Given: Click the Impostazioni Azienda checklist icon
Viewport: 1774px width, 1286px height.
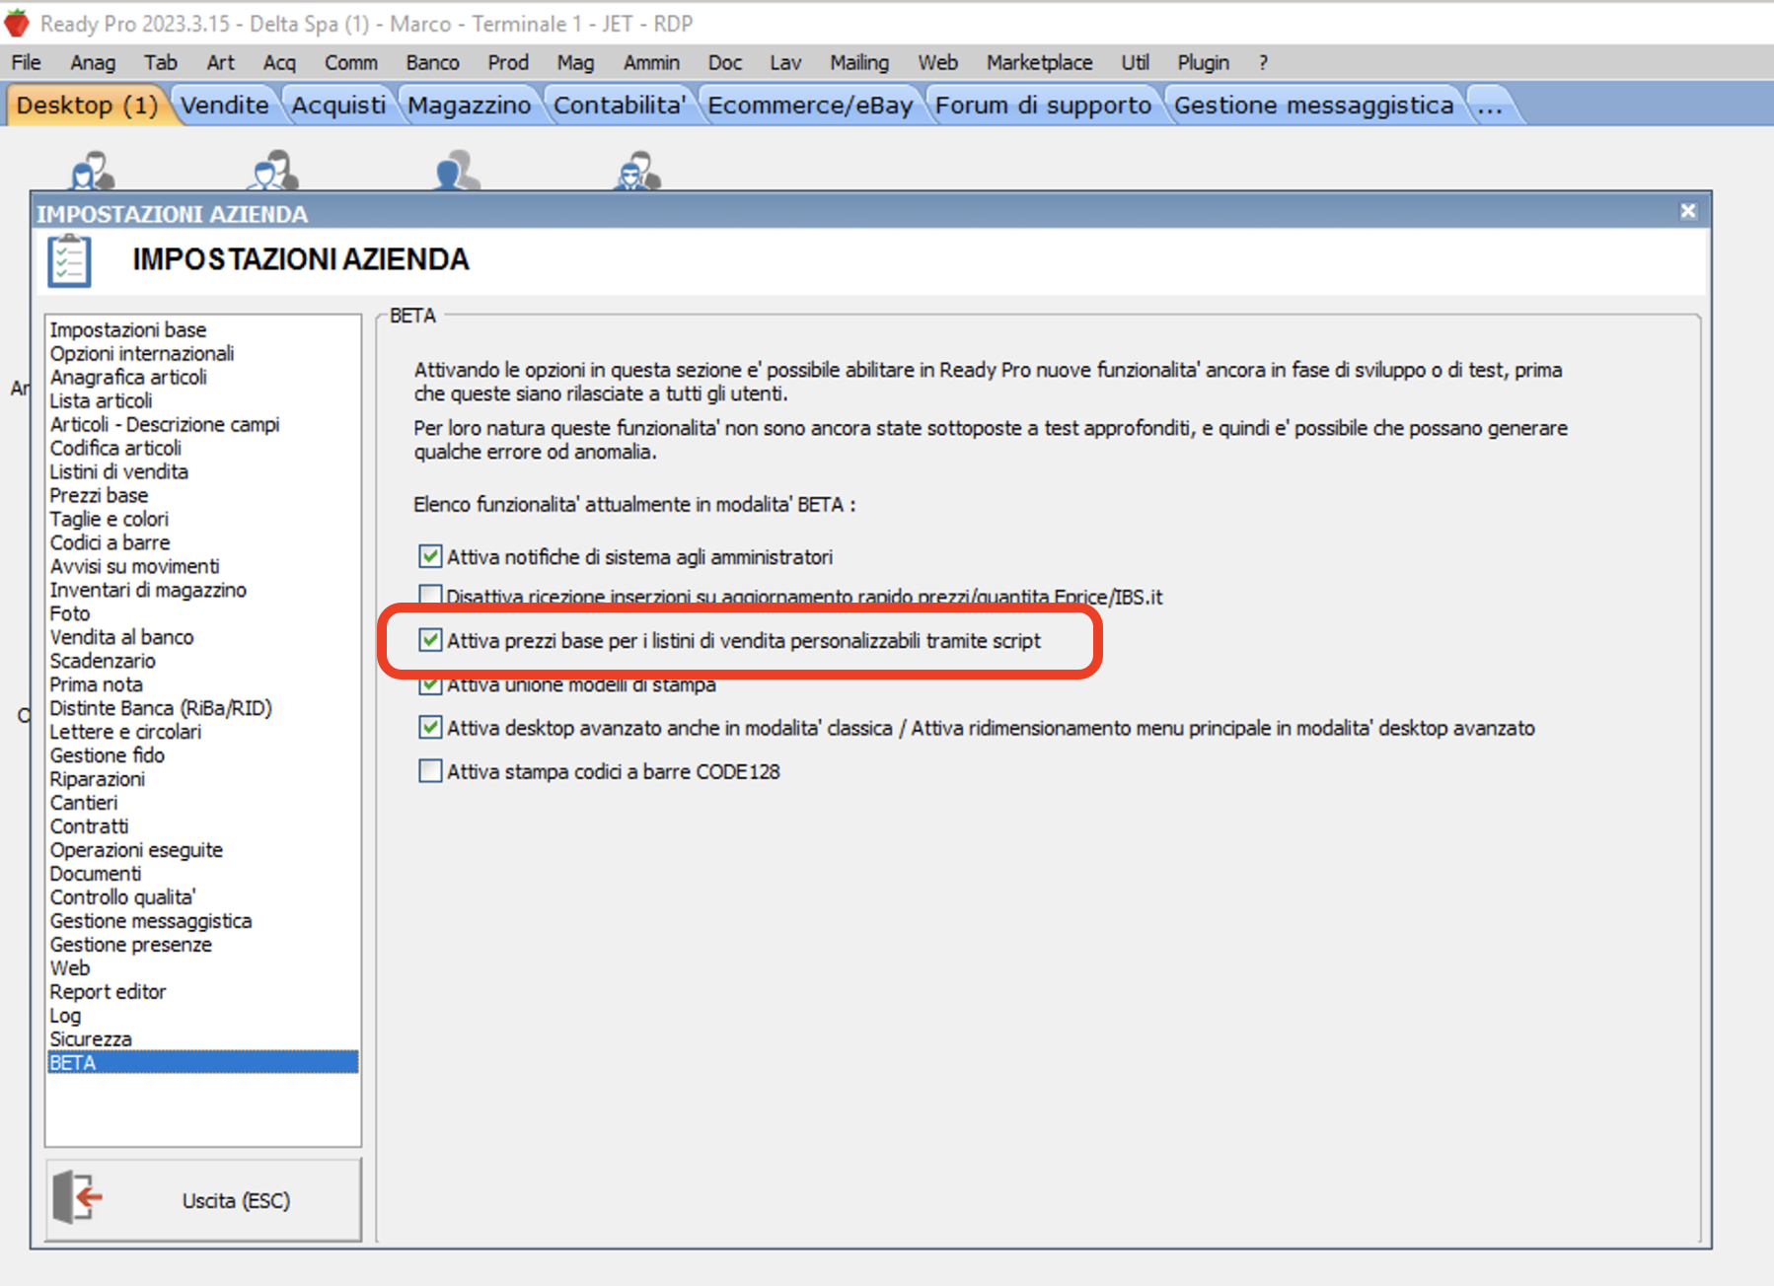Looking at the screenshot, I should [x=69, y=260].
